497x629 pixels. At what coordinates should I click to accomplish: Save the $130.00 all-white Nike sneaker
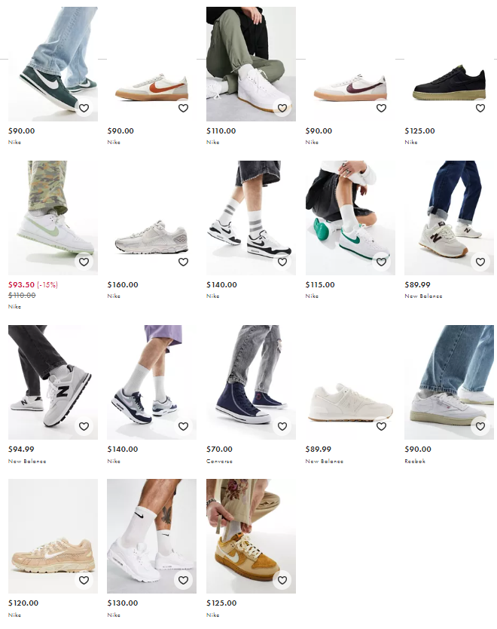[x=183, y=580]
